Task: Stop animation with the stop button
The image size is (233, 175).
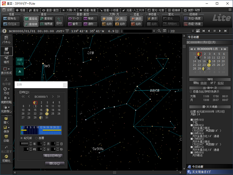Action: point(215,31)
